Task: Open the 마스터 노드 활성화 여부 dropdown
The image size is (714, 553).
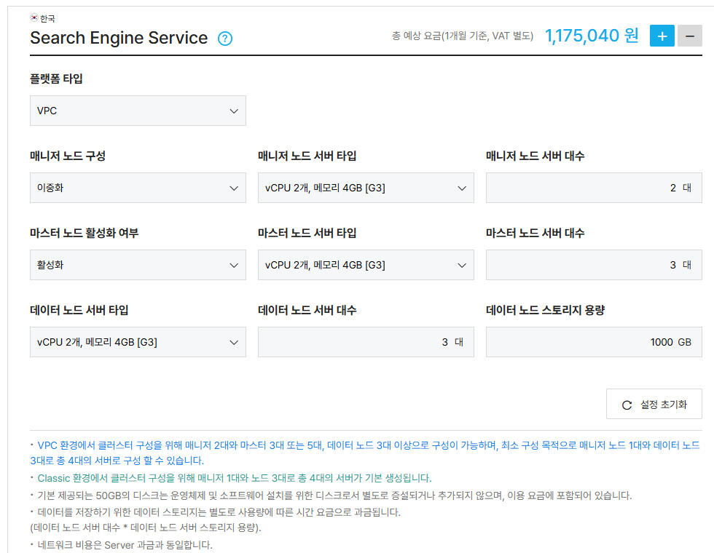Action: pos(138,265)
